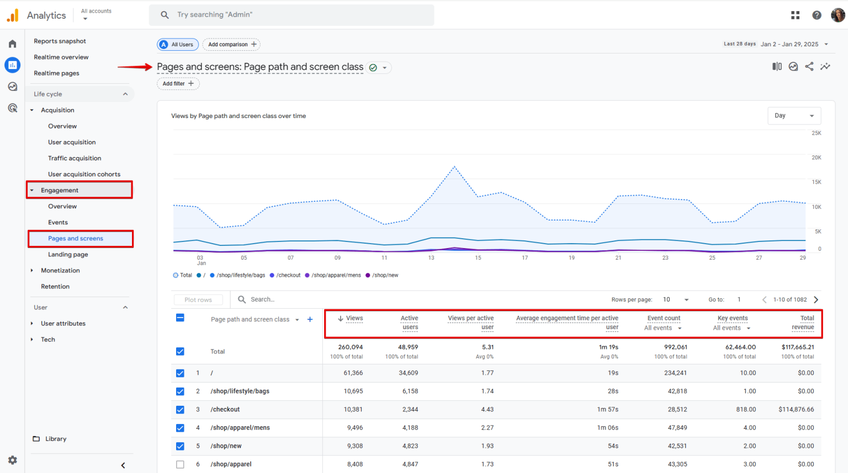
Task: Open the Google apps grid
Action: tap(795, 15)
